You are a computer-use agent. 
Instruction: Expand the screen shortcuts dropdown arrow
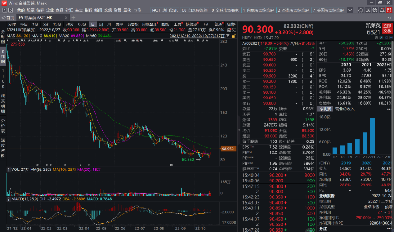350,10
